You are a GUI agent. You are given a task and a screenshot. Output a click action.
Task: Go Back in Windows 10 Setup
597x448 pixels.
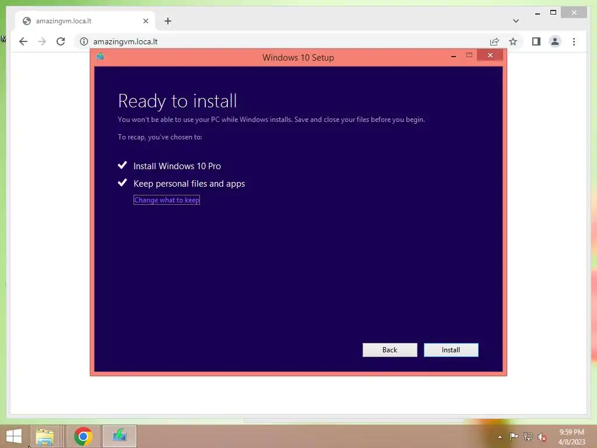click(x=389, y=350)
